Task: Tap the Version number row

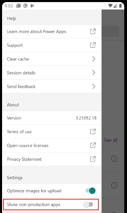Action: click(52, 118)
